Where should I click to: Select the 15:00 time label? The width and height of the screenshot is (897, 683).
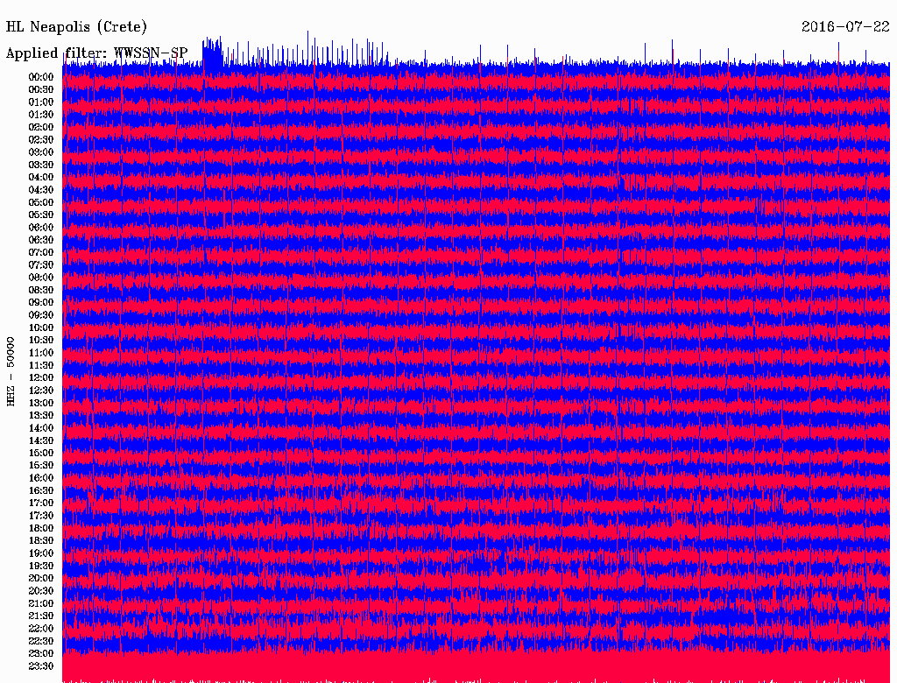tap(41, 453)
